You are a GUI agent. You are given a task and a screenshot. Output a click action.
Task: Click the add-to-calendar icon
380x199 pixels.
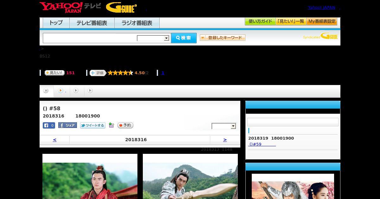(111, 125)
